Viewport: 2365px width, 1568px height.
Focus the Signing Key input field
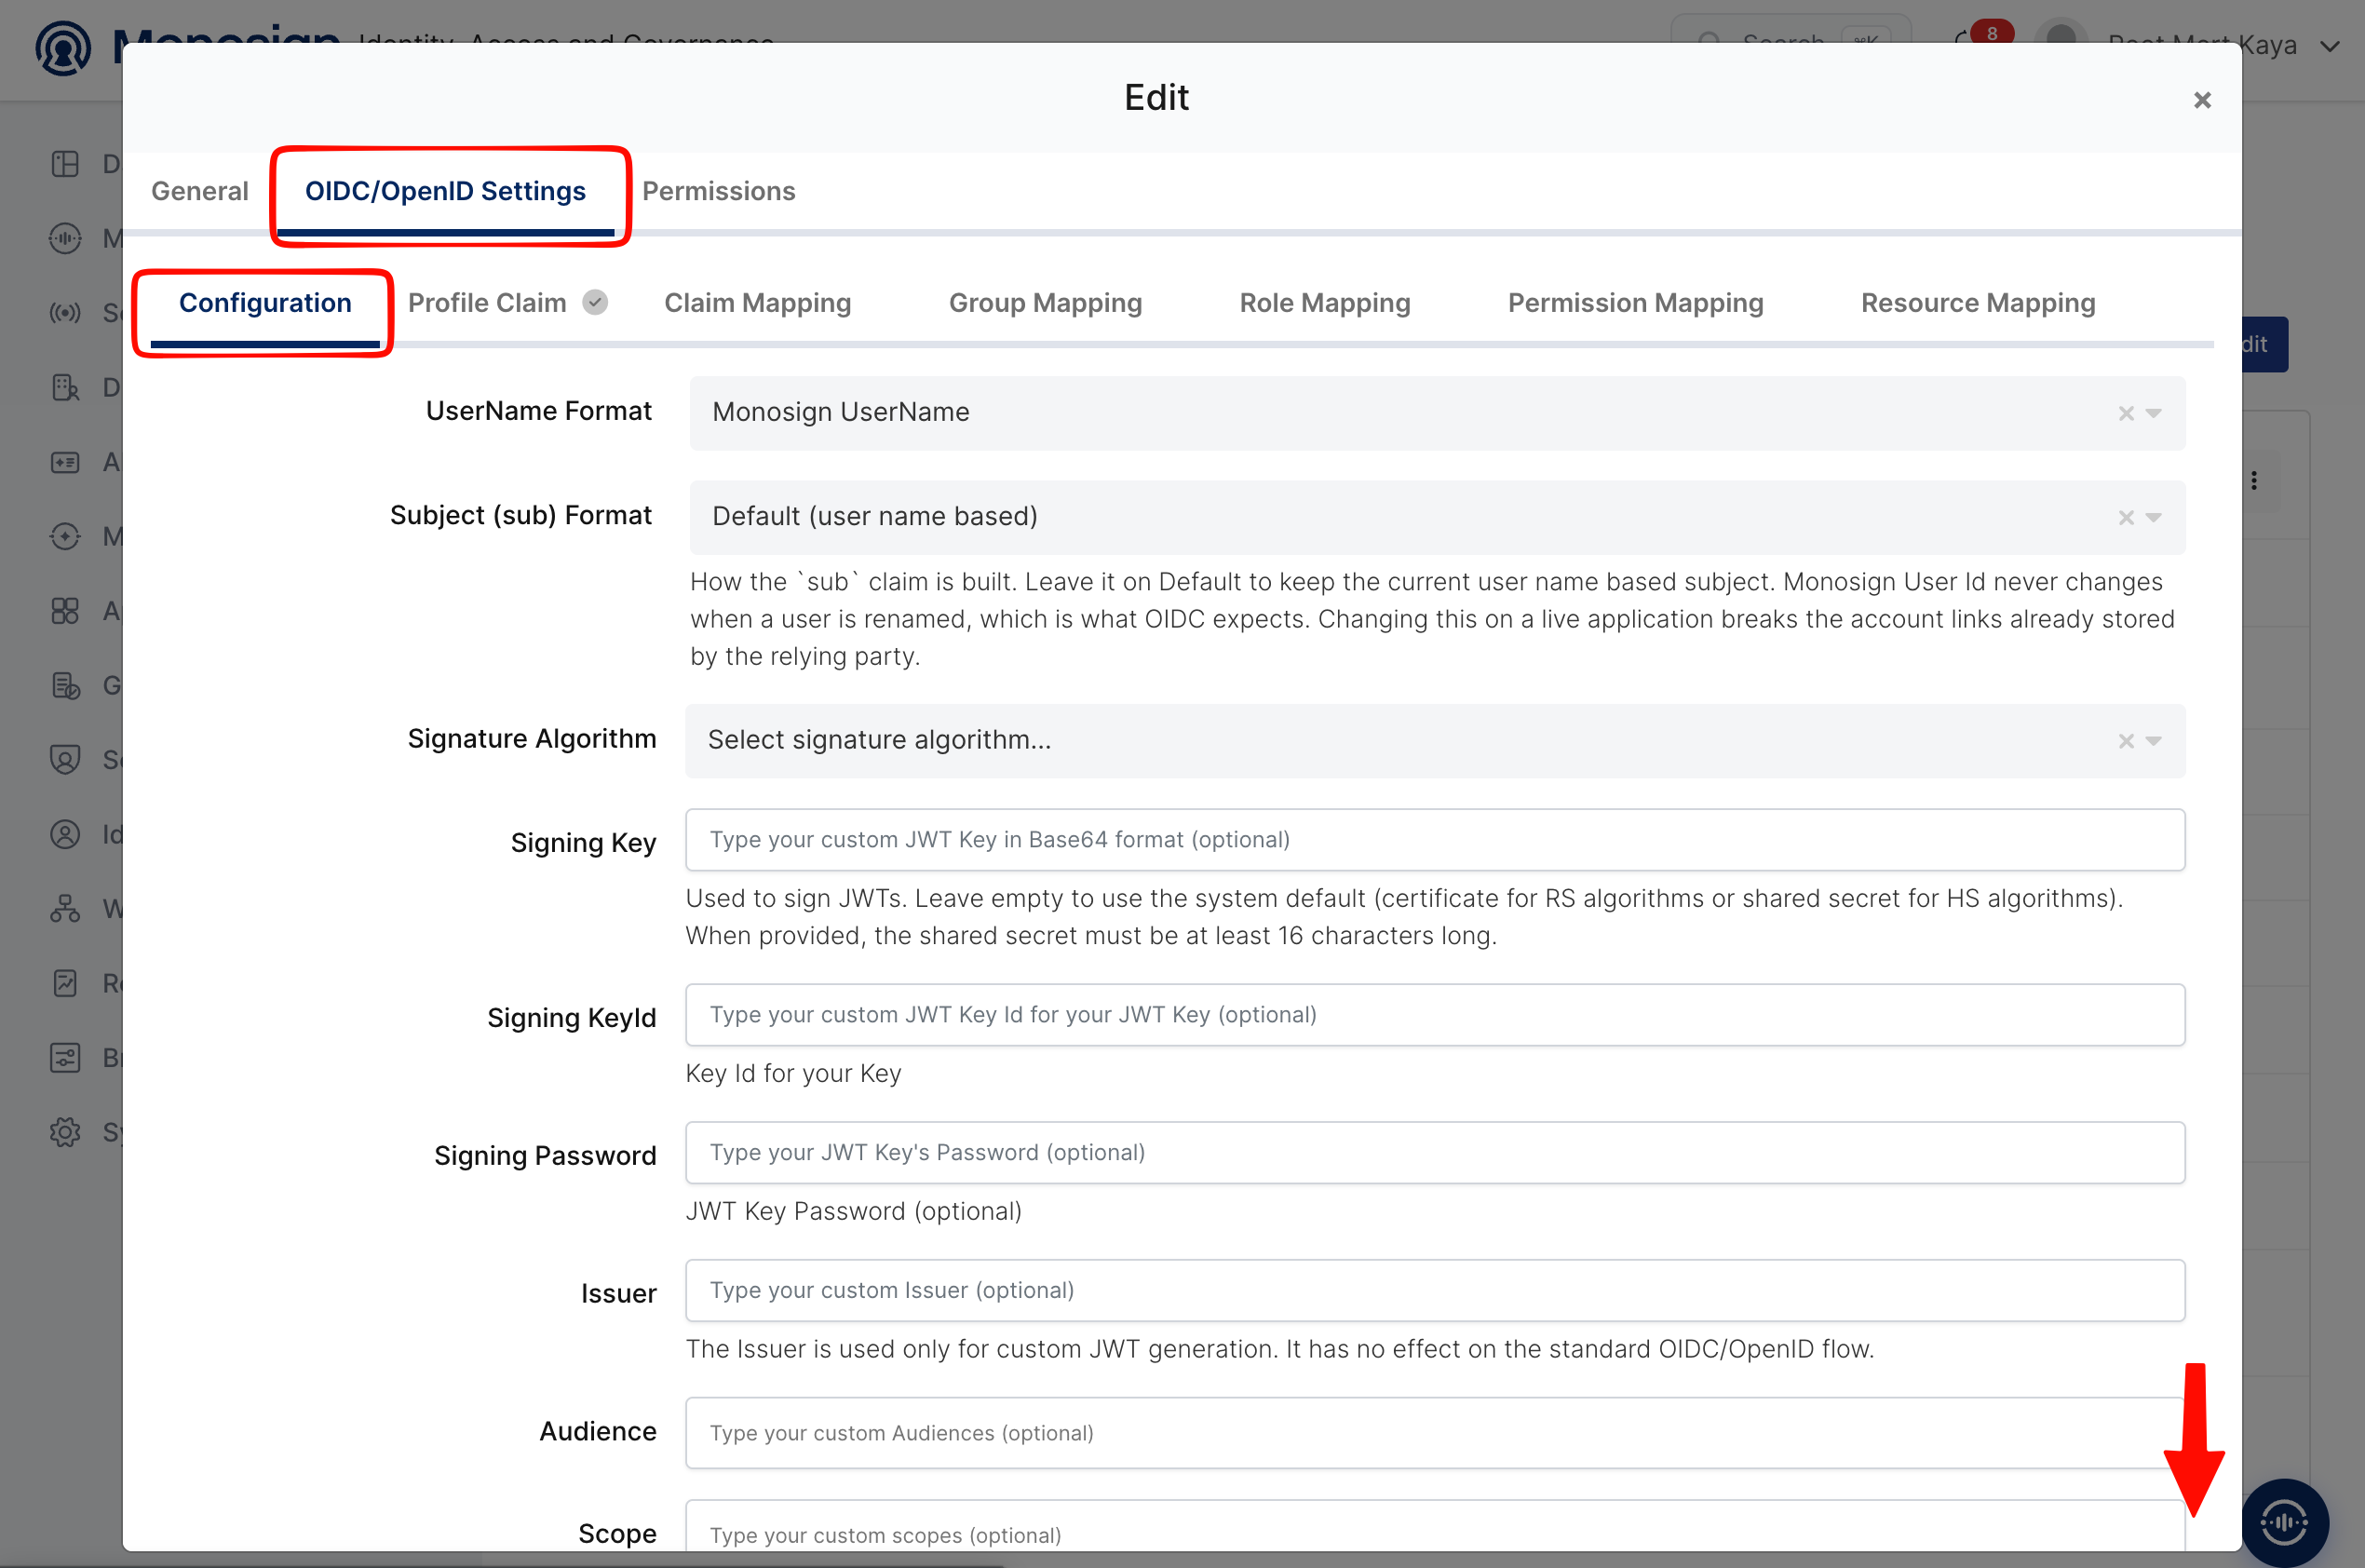1434,840
